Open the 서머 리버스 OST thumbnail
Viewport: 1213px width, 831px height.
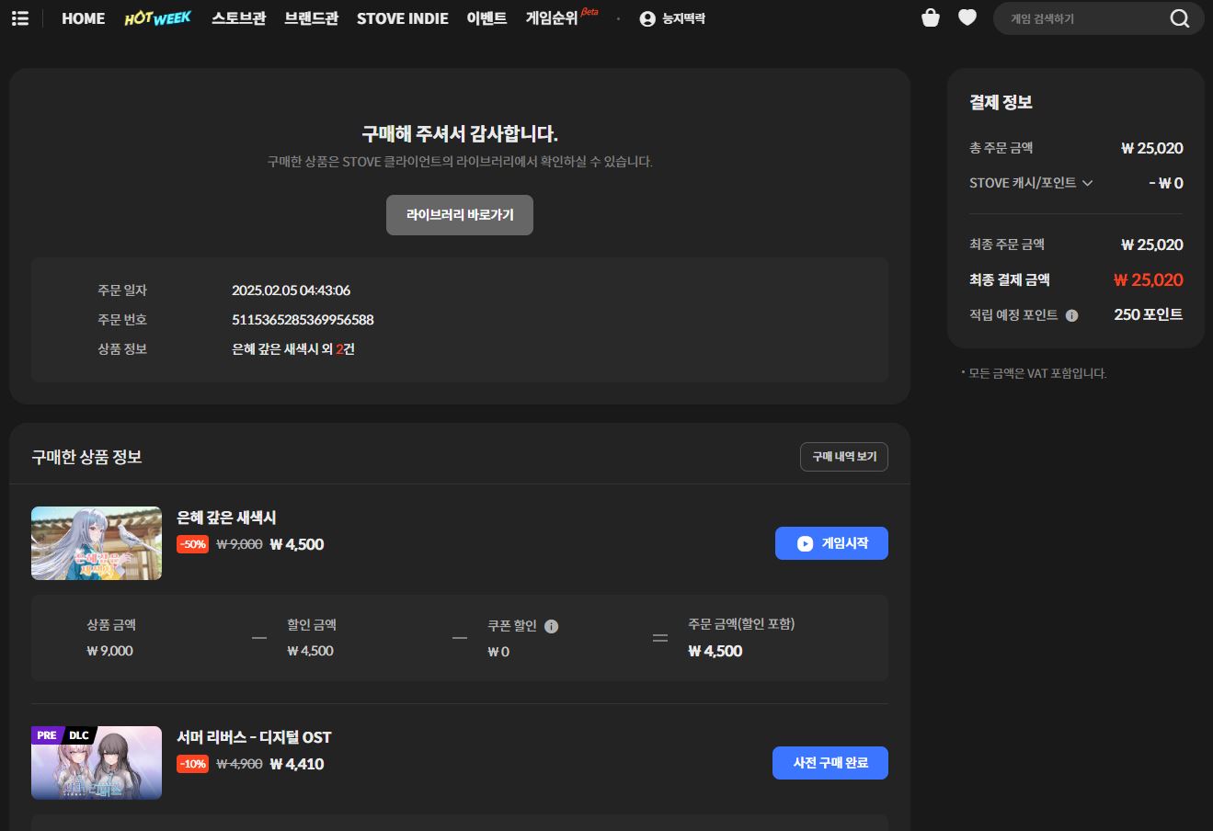tap(96, 762)
